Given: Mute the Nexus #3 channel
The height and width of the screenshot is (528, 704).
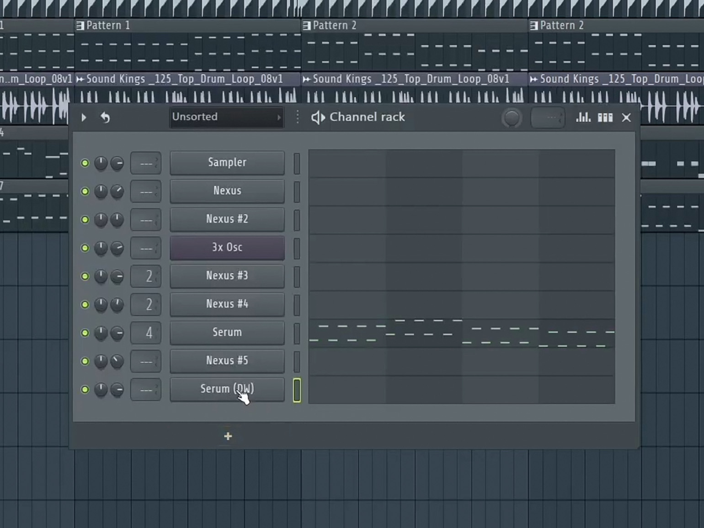Looking at the screenshot, I should pyautogui.click(x=85, y=277).
